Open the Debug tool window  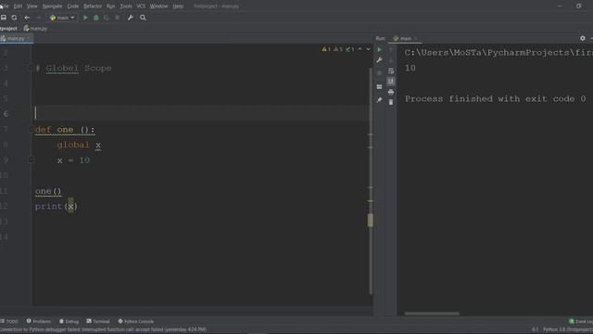(69, 321)
